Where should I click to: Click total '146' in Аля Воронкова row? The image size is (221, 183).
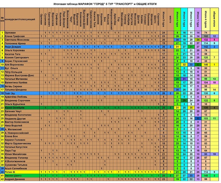[206, 65]
